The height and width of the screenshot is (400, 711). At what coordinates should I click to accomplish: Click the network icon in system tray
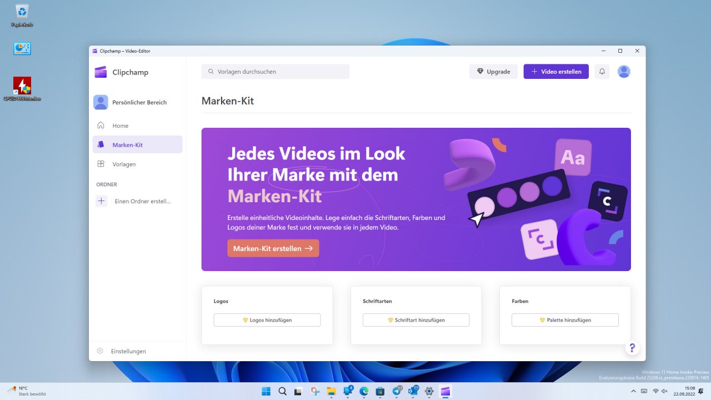655,391
